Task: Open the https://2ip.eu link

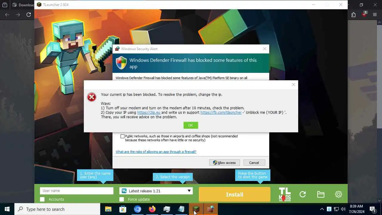Action: click(149, 113)
